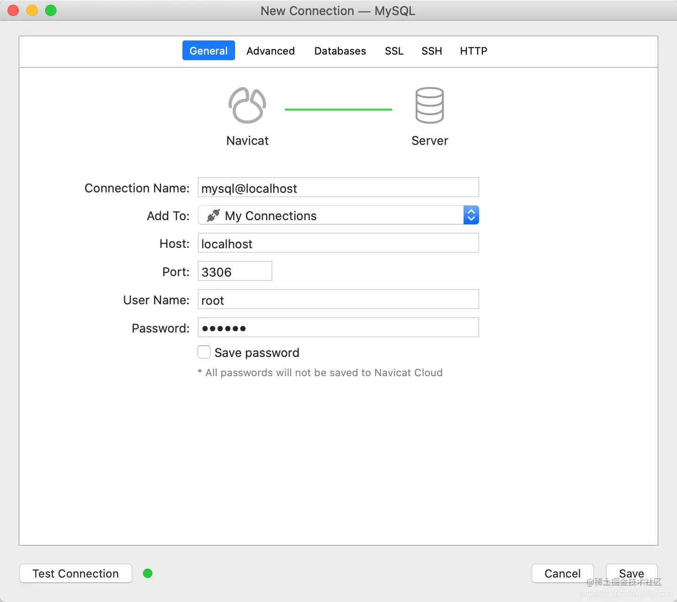
Task: Click the Navicat logo icon
Action: [x=247, y=105]
